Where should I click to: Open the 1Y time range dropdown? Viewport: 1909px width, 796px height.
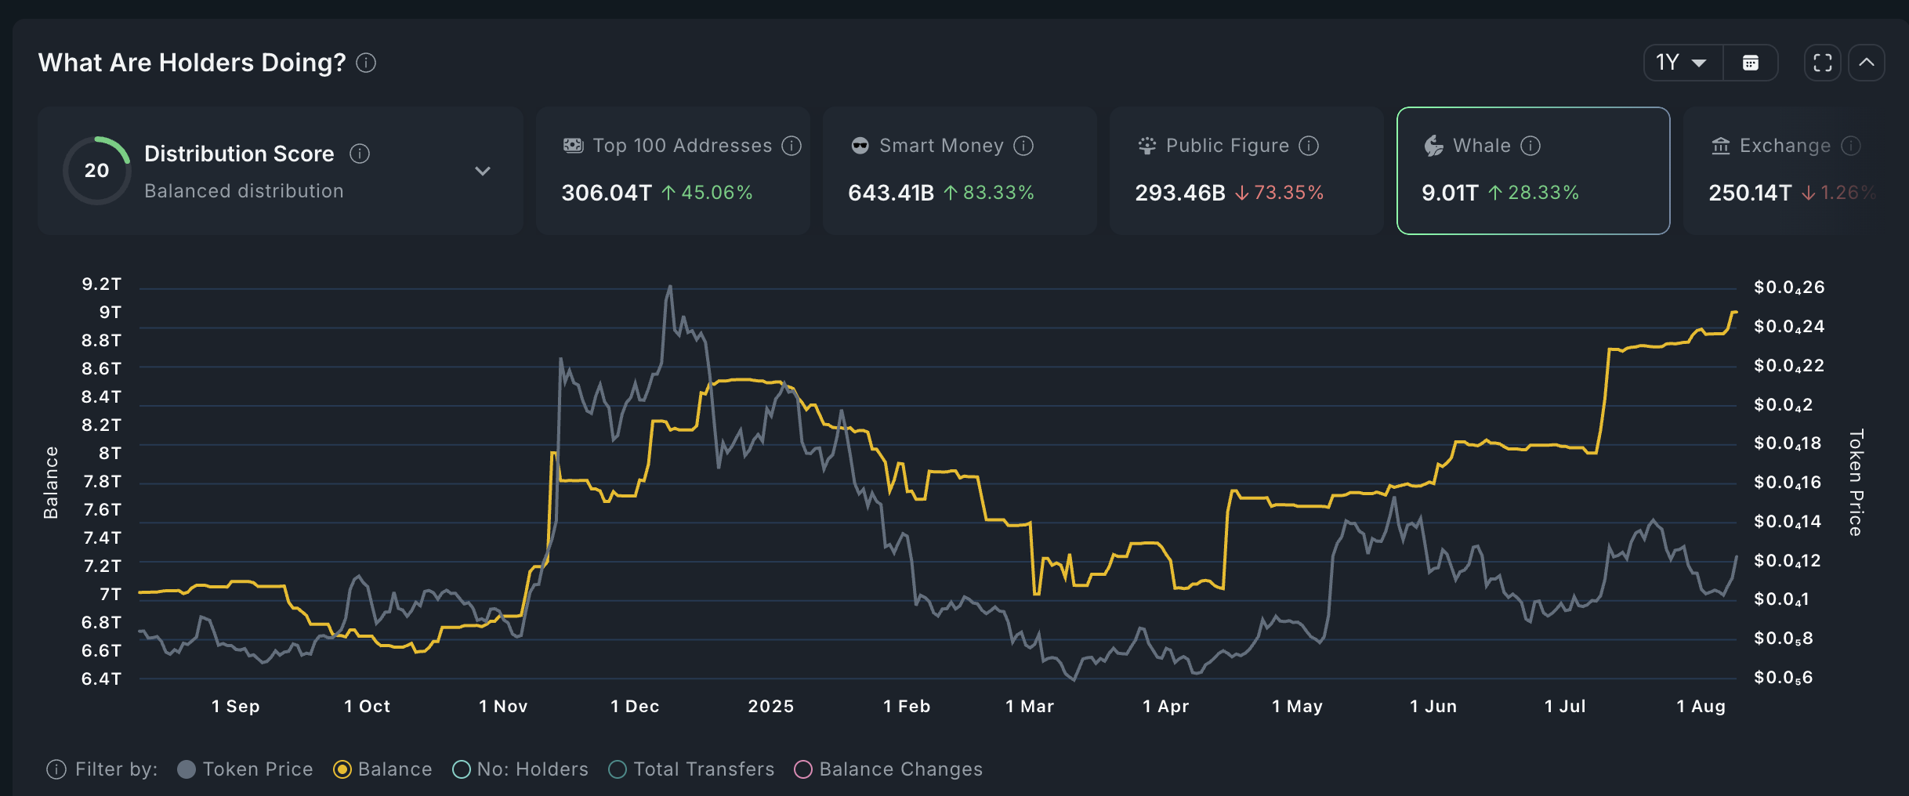[x=1682, y=63]
